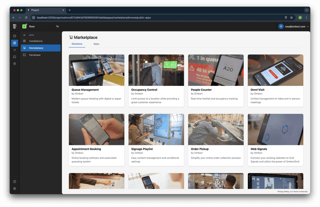The height and width of the screenshot is (207, 320).
Task: Open the Terms of Service link
Action: [x=301, y=192]
